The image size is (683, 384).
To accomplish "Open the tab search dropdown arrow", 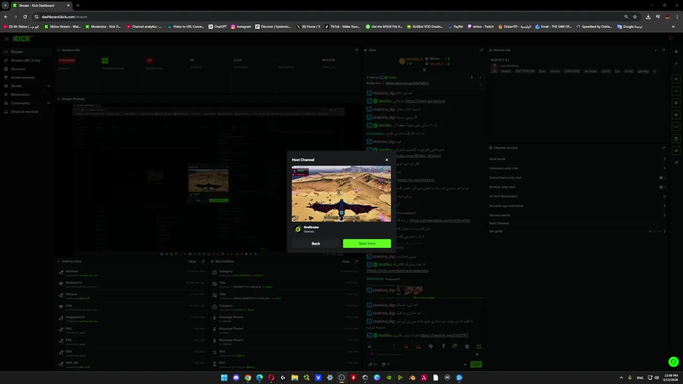I will pyautogui.click(x=5, y=5).
